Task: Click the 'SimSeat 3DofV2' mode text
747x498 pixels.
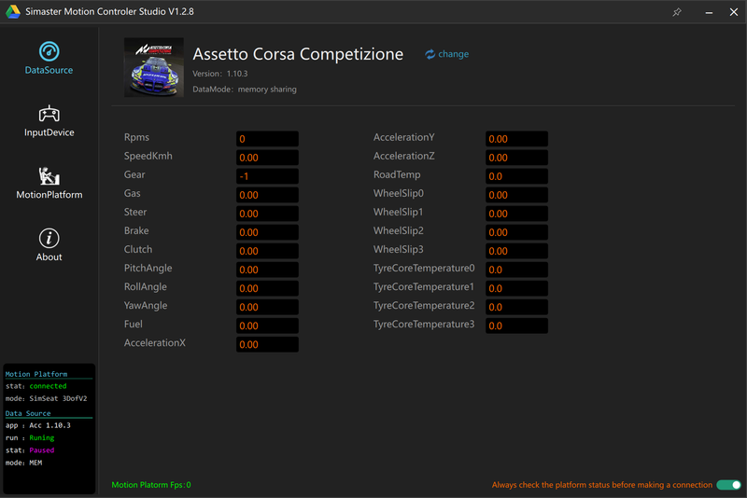Action: 58,398
